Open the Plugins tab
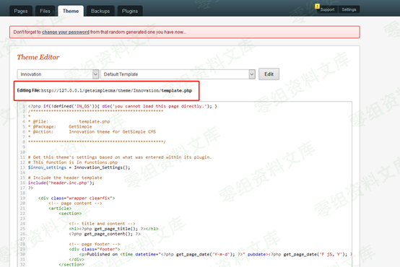 point(130,11)
